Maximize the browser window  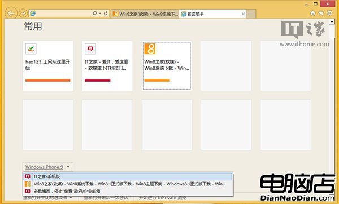coord(316,4)
